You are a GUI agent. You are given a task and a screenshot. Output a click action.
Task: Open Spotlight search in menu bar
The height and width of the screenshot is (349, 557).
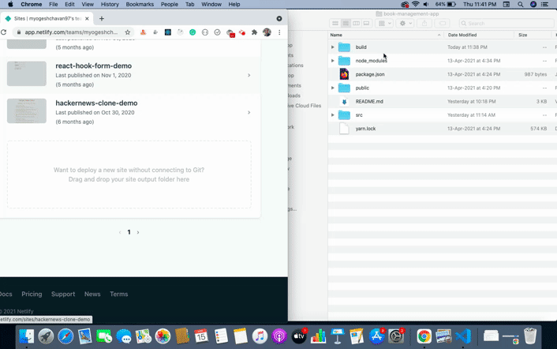521,4
